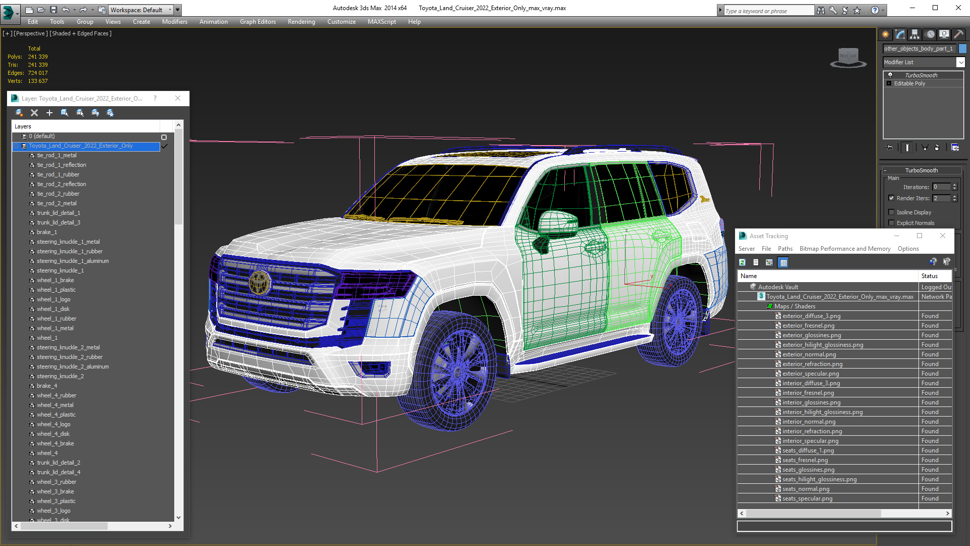970x546 pixels.
Task: Toggle the box next to 0 (default) layer
Action: [164, 137]
